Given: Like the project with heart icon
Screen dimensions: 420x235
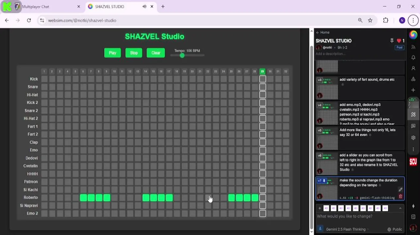Looking at the screenshot, I should (x=399, y=40).
